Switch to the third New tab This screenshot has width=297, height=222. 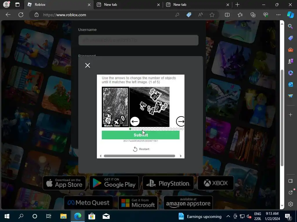[198, 5]
